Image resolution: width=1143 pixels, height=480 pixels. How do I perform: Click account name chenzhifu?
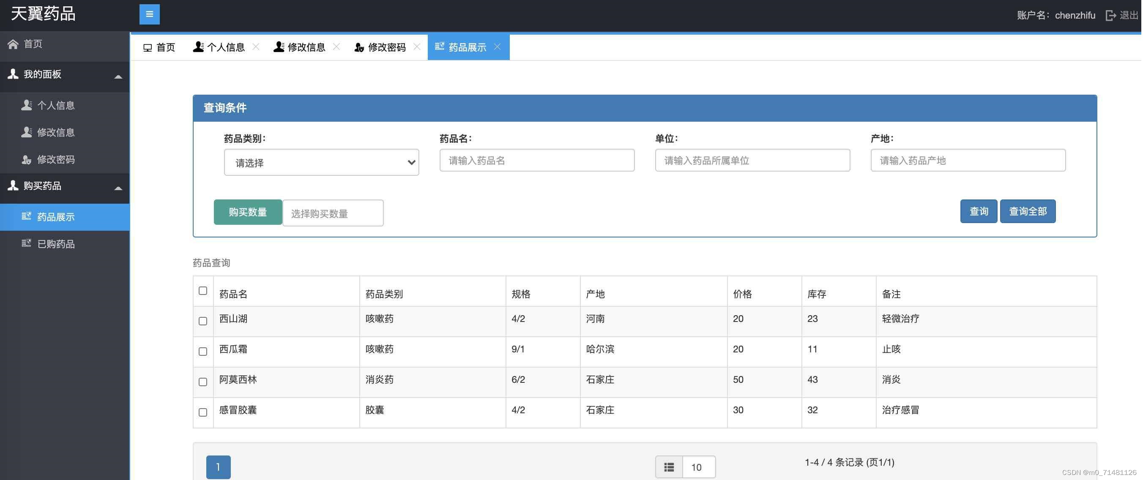[1075, 16]
